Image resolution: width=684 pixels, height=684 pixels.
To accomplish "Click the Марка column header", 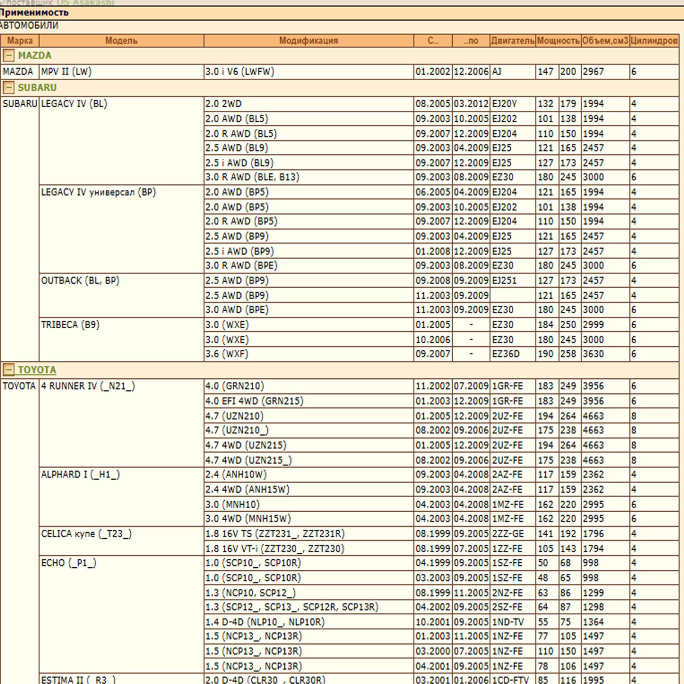I will coord(20,41).
